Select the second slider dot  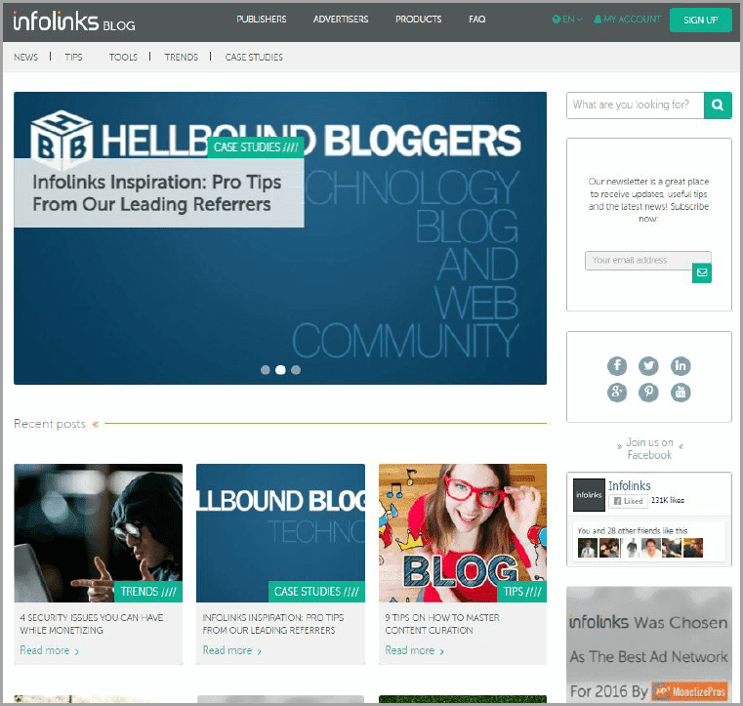280,370
